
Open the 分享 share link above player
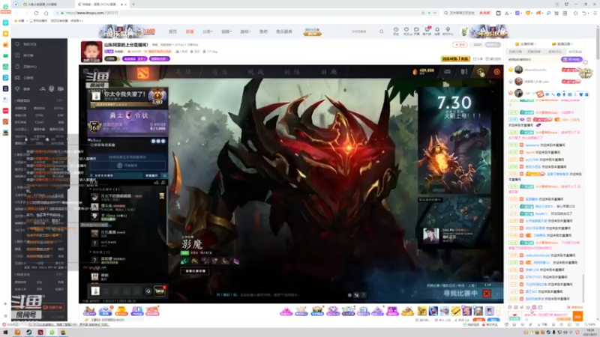coord(478,59)
